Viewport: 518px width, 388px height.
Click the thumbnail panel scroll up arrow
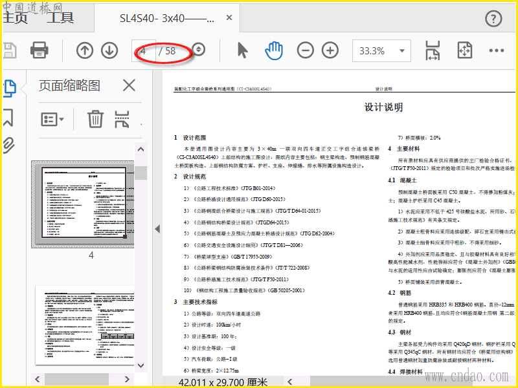(x=141, y=149)
